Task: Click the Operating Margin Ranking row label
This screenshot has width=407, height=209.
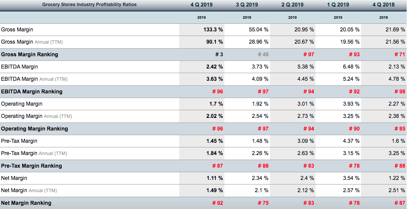Action: click(34, 129)
